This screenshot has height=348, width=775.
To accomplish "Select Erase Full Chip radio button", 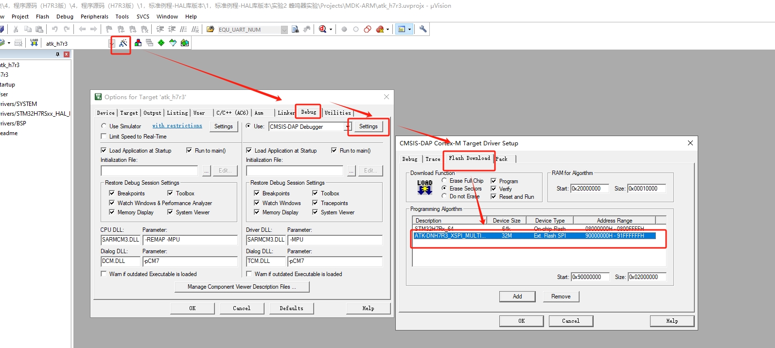I will [x=444, y=180].
